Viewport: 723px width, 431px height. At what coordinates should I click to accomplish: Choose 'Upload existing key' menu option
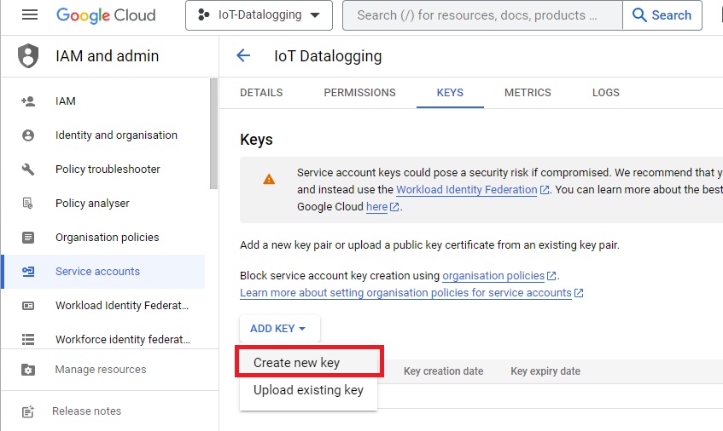[308, 390]
